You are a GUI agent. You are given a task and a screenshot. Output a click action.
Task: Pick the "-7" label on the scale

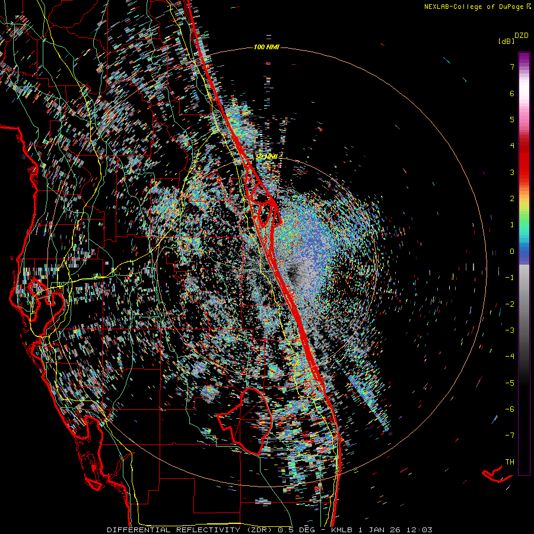[x=510, y=436]
